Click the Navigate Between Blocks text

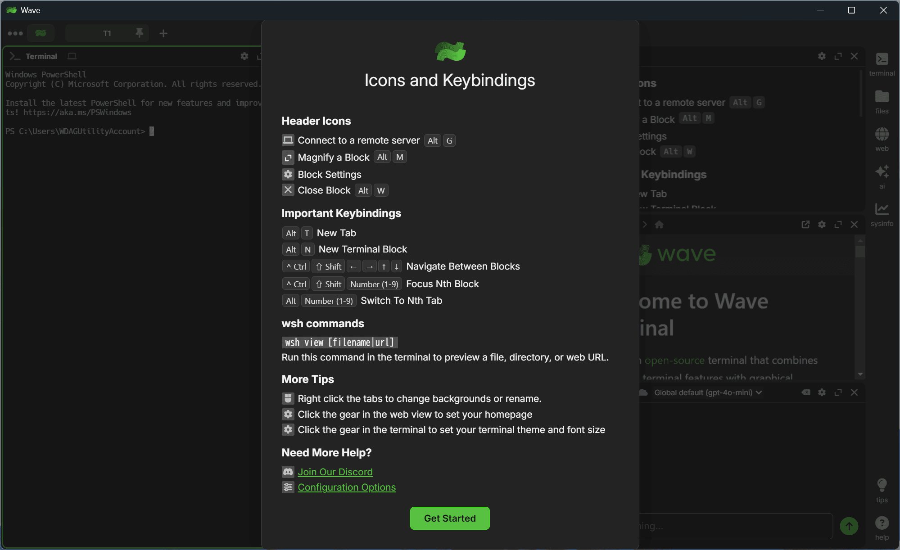click(463, 266)
